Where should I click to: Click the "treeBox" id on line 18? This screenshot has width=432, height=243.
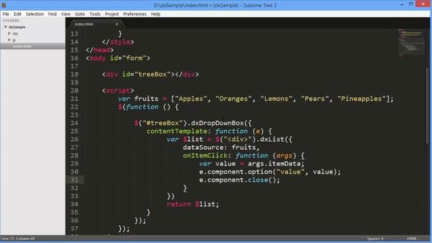click(153, 74)
